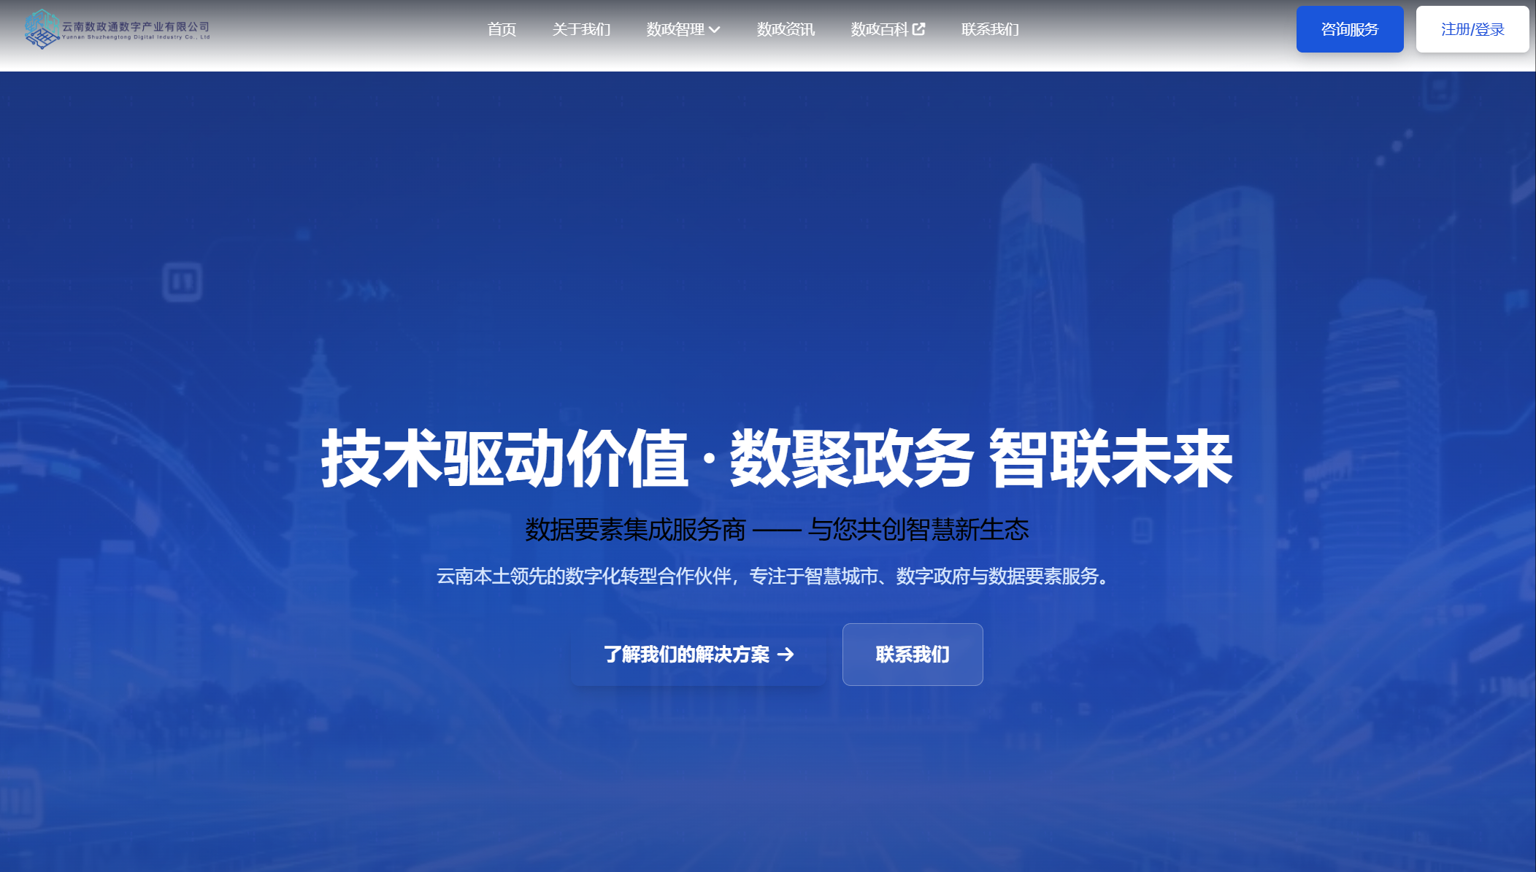Select 数政资讯 in the top navigation

click(786, 29)
